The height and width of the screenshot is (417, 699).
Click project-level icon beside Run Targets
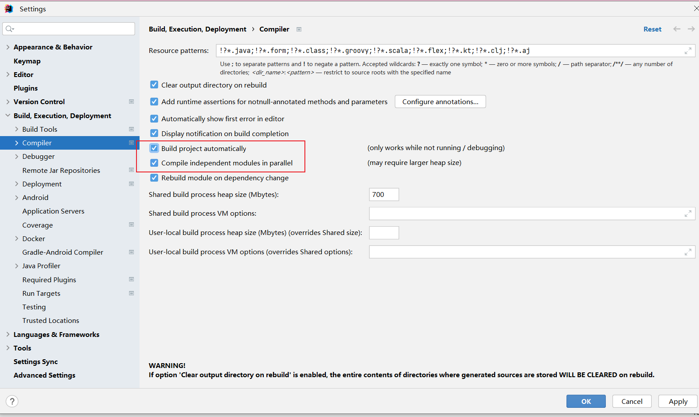(x=131, y=293)
